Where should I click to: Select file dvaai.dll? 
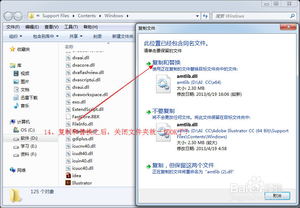tap(78, 58)
